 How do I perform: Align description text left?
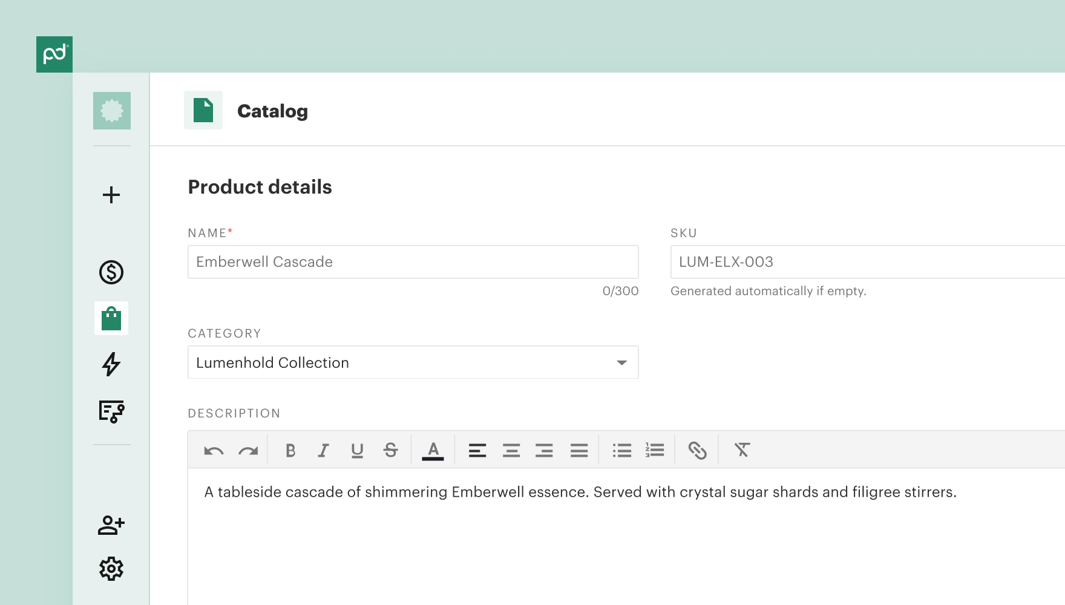(477, 450)
